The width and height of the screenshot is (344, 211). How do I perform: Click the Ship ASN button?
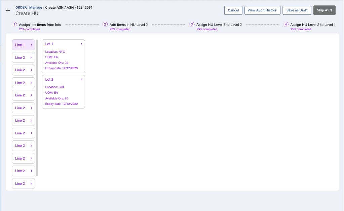[x=324, y=10]
